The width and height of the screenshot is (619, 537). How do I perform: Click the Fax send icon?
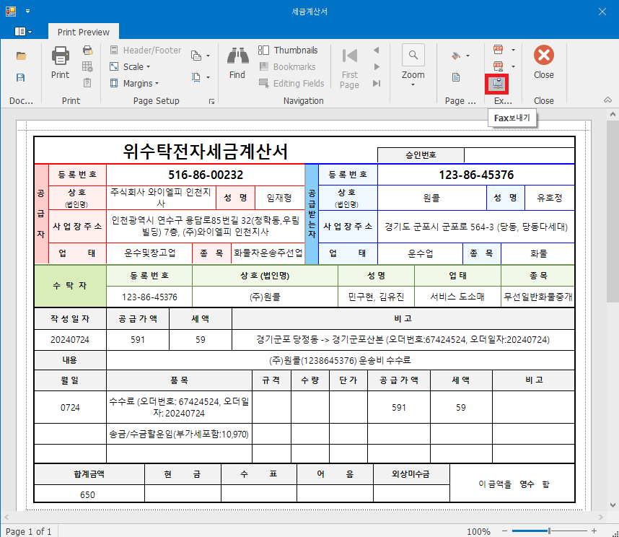[x=498, y=84]
